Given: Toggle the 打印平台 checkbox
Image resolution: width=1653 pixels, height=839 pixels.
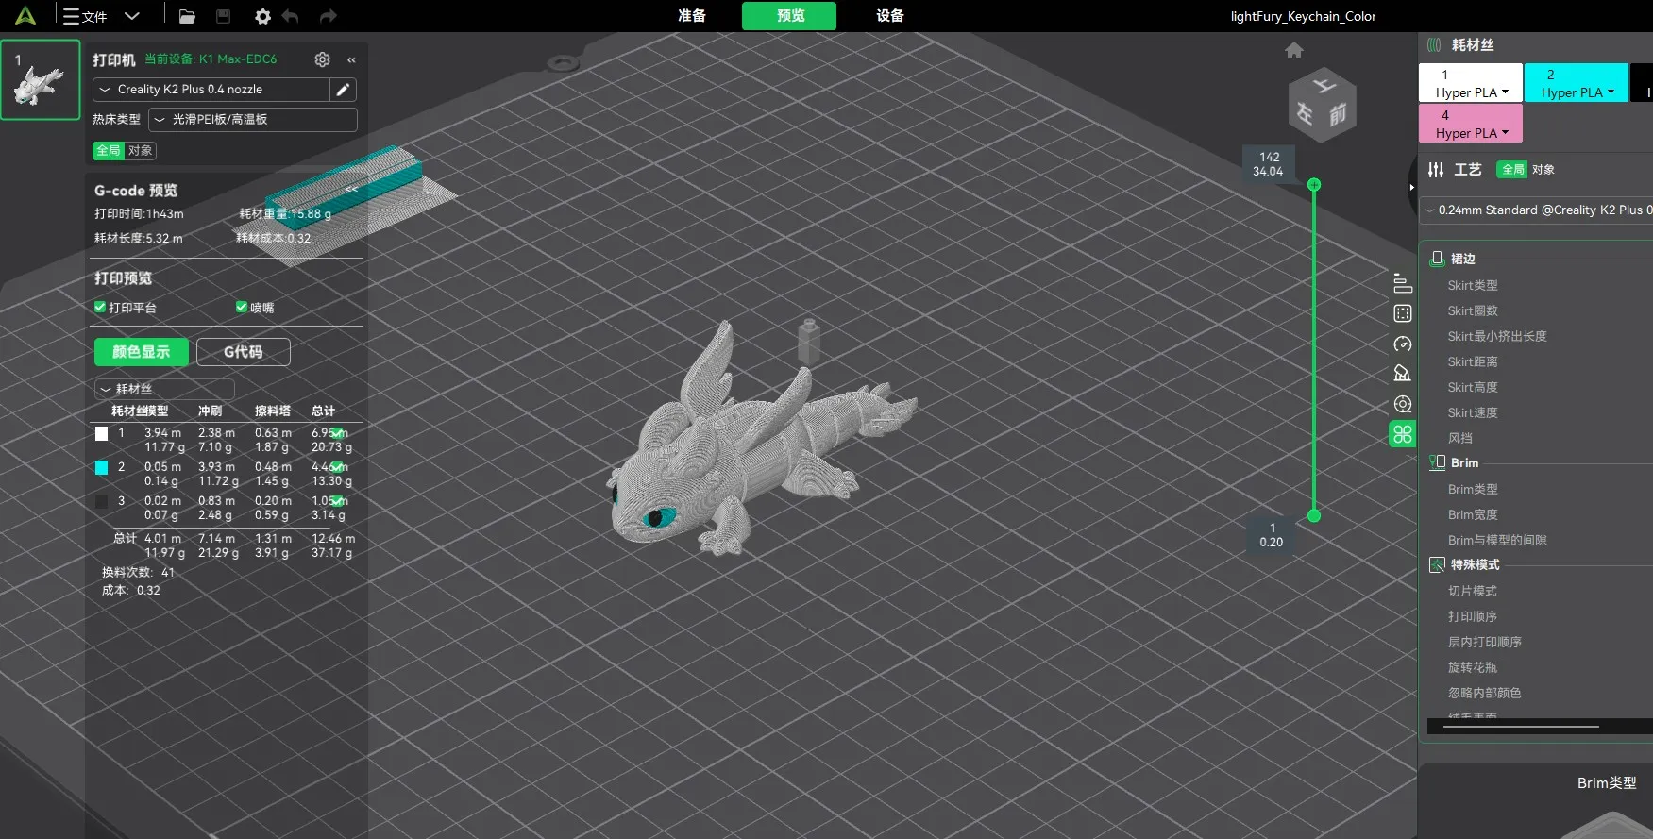Looking at the screenshot, I should tap(100, 307).
